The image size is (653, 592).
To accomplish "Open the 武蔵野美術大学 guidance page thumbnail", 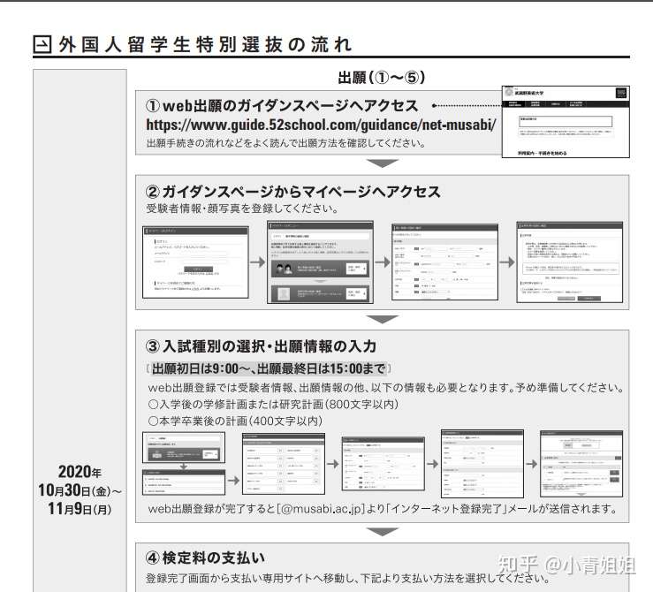I will [566, 122].
